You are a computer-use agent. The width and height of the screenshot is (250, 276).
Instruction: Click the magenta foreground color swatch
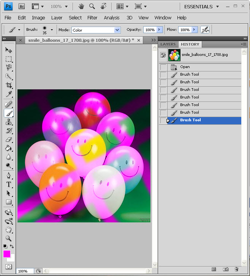point(7,254)
